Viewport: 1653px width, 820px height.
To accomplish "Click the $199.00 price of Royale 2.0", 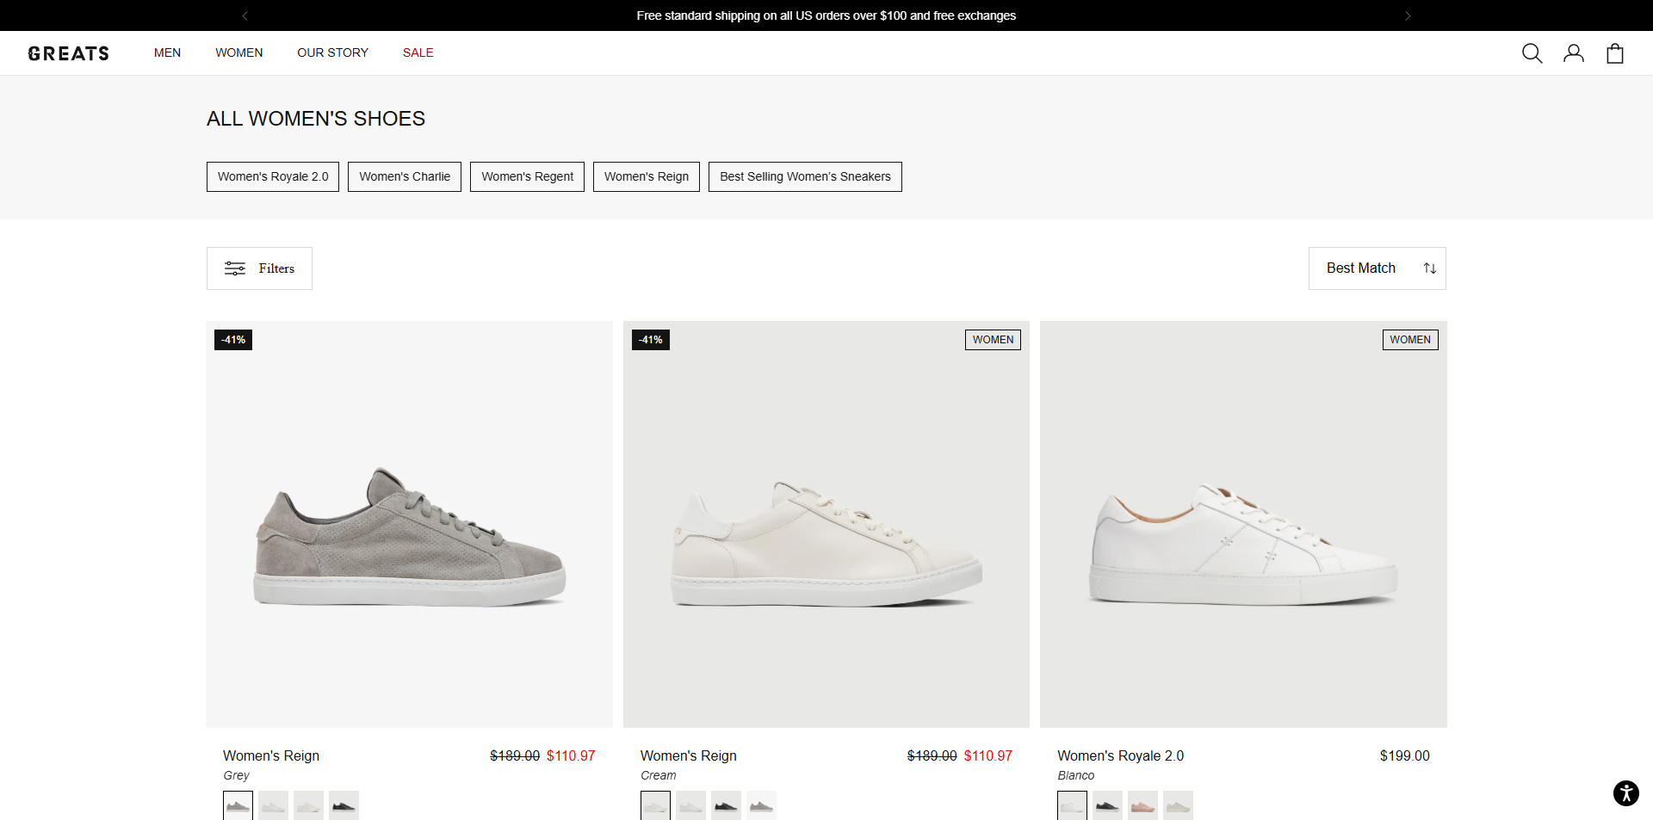I will point(1404,755).
